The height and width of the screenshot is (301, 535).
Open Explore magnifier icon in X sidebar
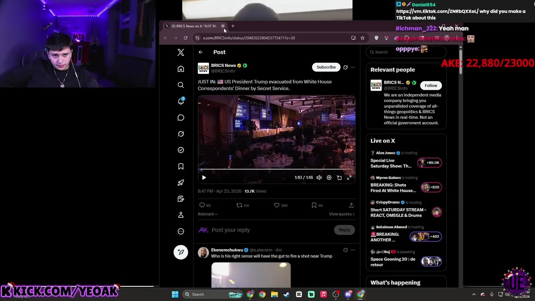click(x=181, y=85)
